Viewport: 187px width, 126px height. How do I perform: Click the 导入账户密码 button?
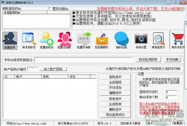[x=53, y=69]
